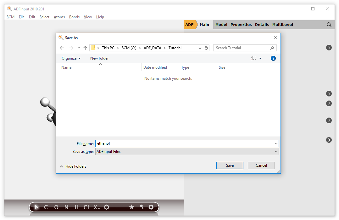The image size is (339, 220).
Task: Open the SCM menu
Action: pyautogui.click(x=10, y=17)
